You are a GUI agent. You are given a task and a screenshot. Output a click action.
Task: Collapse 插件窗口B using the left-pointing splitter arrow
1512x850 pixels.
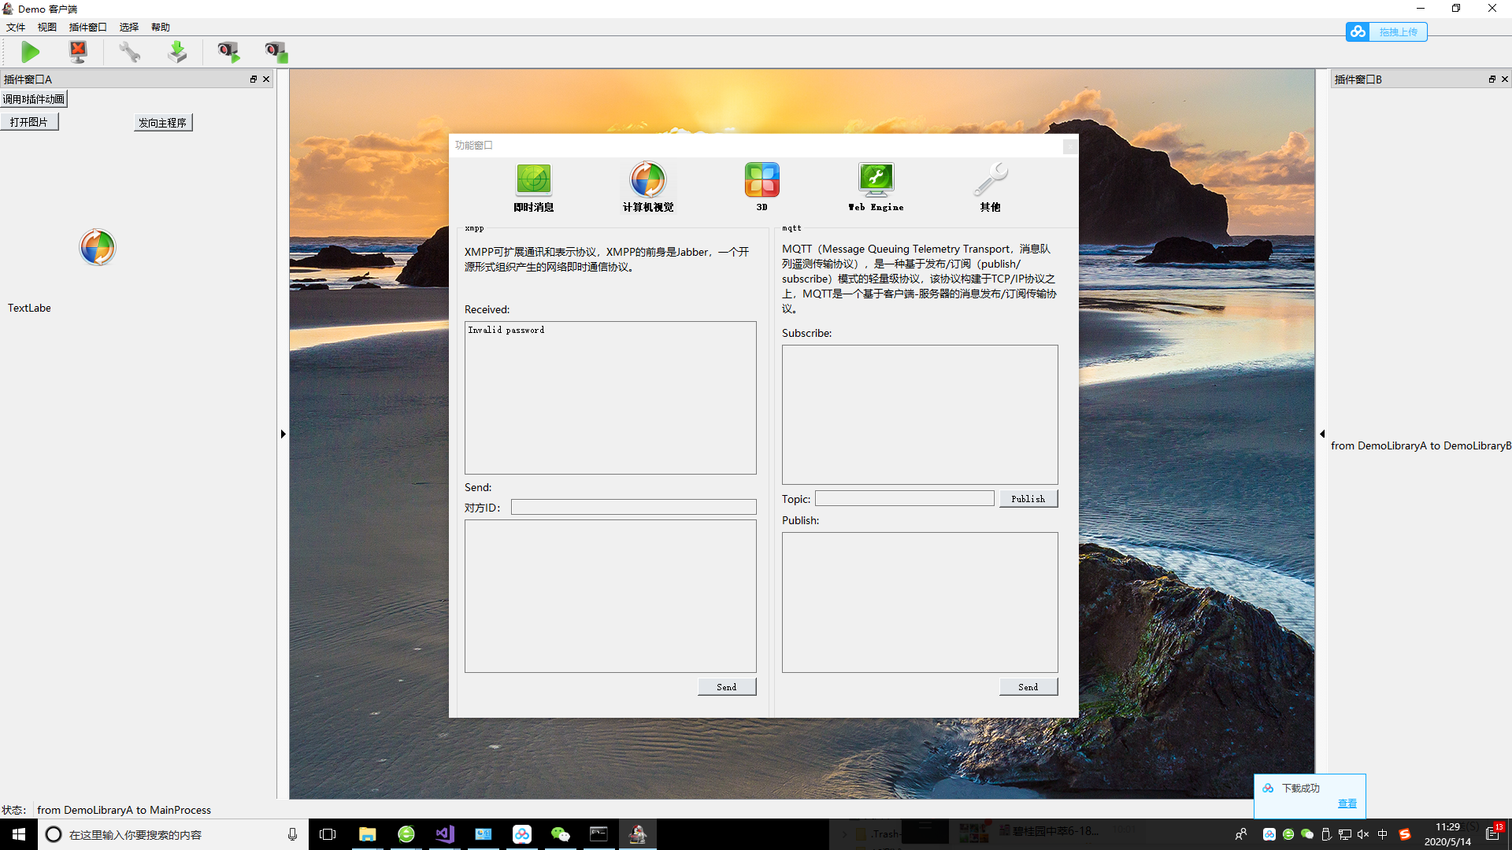1323,434
